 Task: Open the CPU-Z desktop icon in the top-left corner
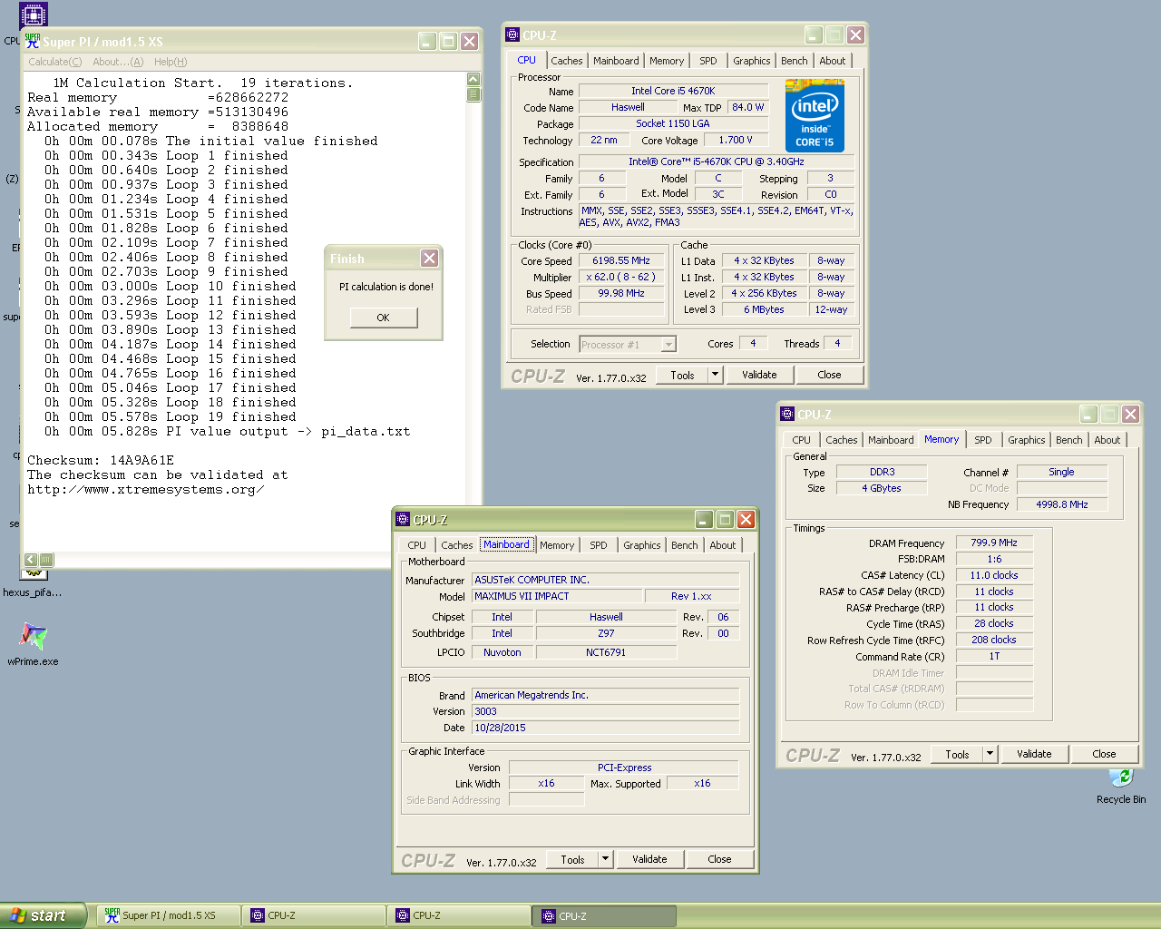[x=33, y=15]
